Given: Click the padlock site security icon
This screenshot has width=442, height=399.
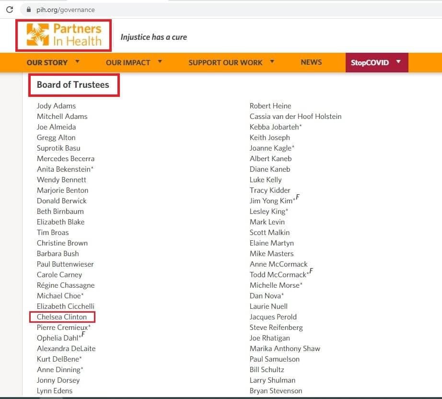Looking at the screenshot, I should point(28,10).
